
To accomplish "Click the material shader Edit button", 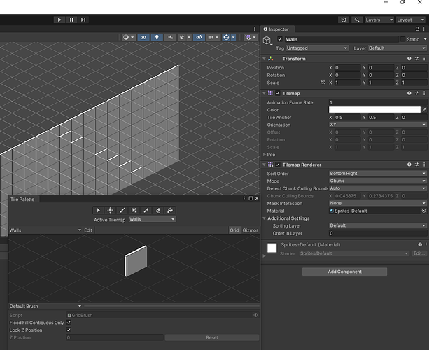I will 419,253.
